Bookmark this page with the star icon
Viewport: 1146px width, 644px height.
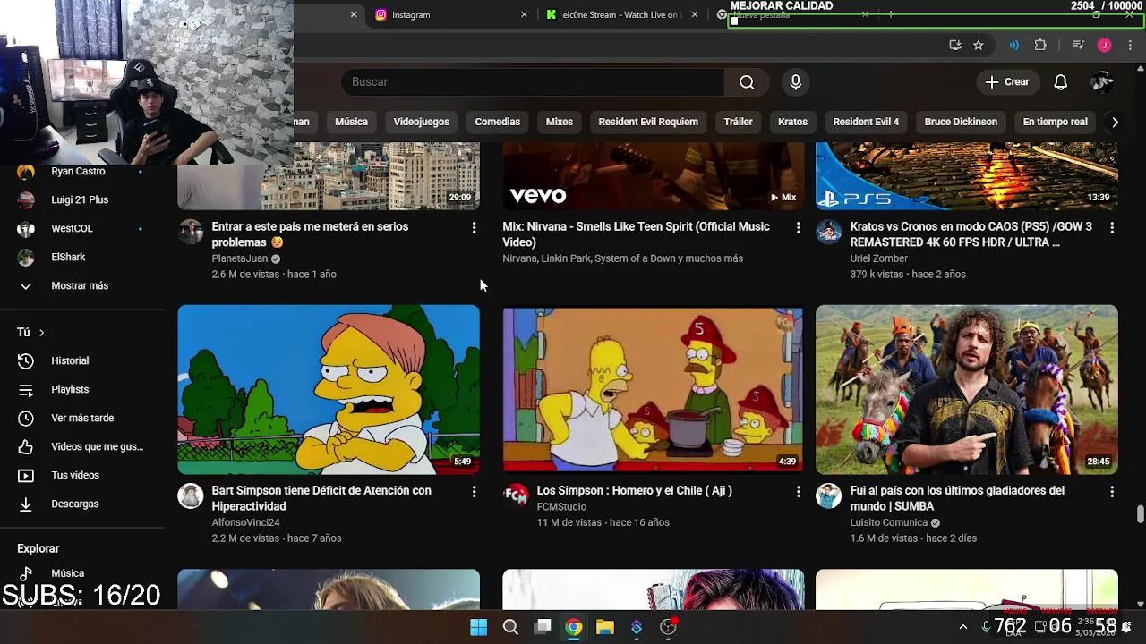tap(979, 45)
